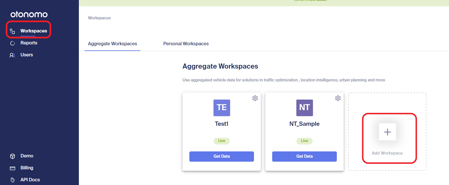Click the Live badge on NT_Sample

tap(305, 141)
